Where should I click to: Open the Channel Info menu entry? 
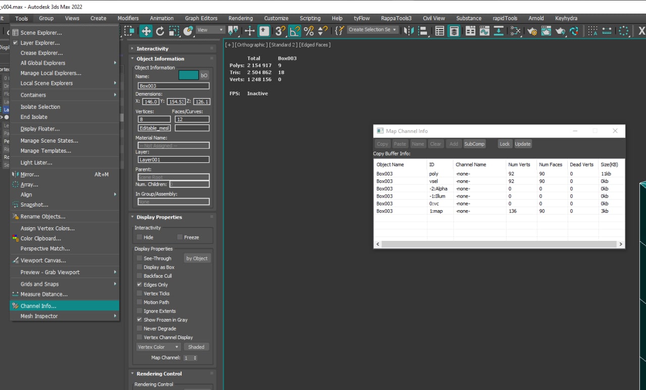(65, 306)
